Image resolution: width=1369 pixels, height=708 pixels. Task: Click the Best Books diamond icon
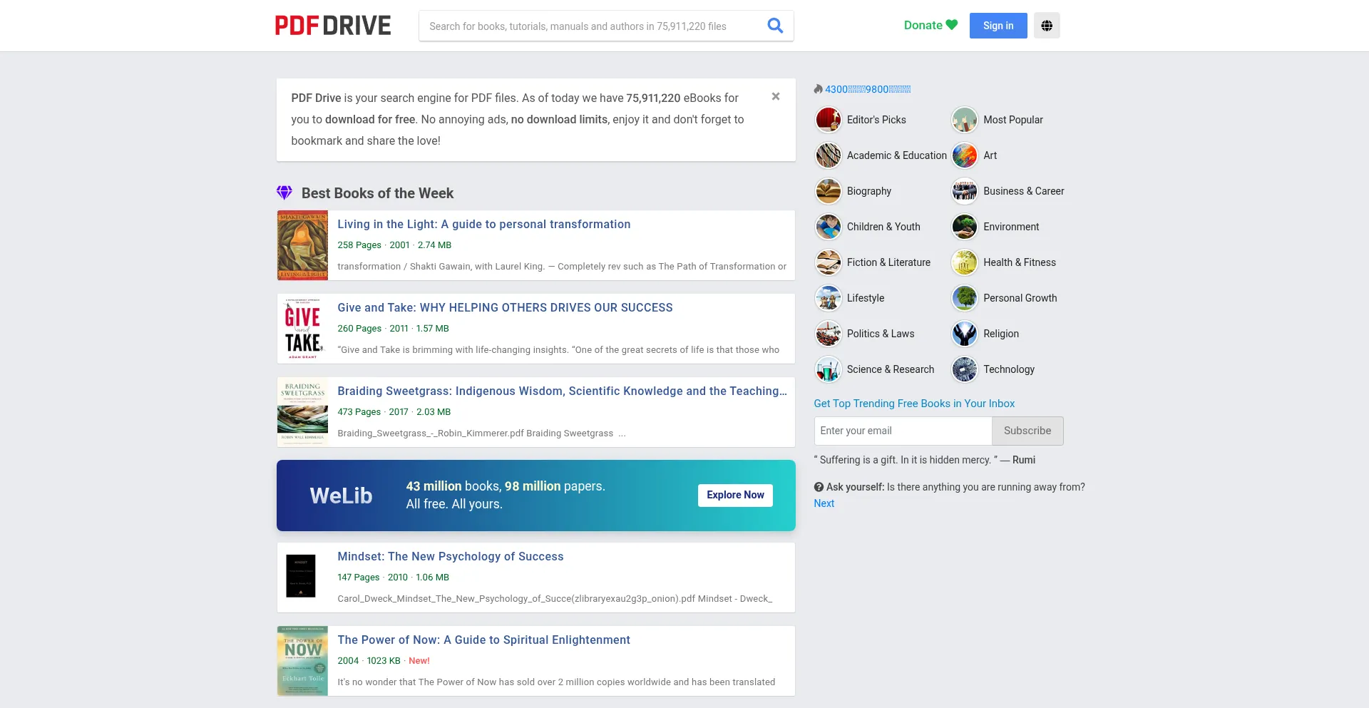pos(284,193)
